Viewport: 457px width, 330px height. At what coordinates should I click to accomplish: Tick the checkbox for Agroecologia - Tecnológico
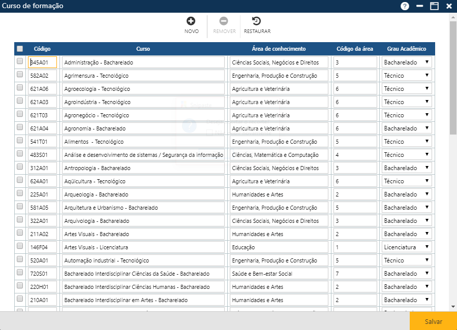(x=20, y=87)
